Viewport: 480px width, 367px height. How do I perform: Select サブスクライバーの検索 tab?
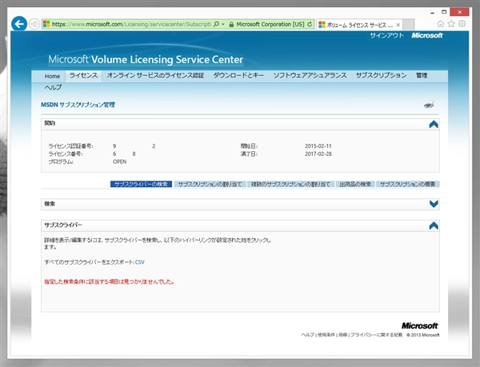click(141, 184)
